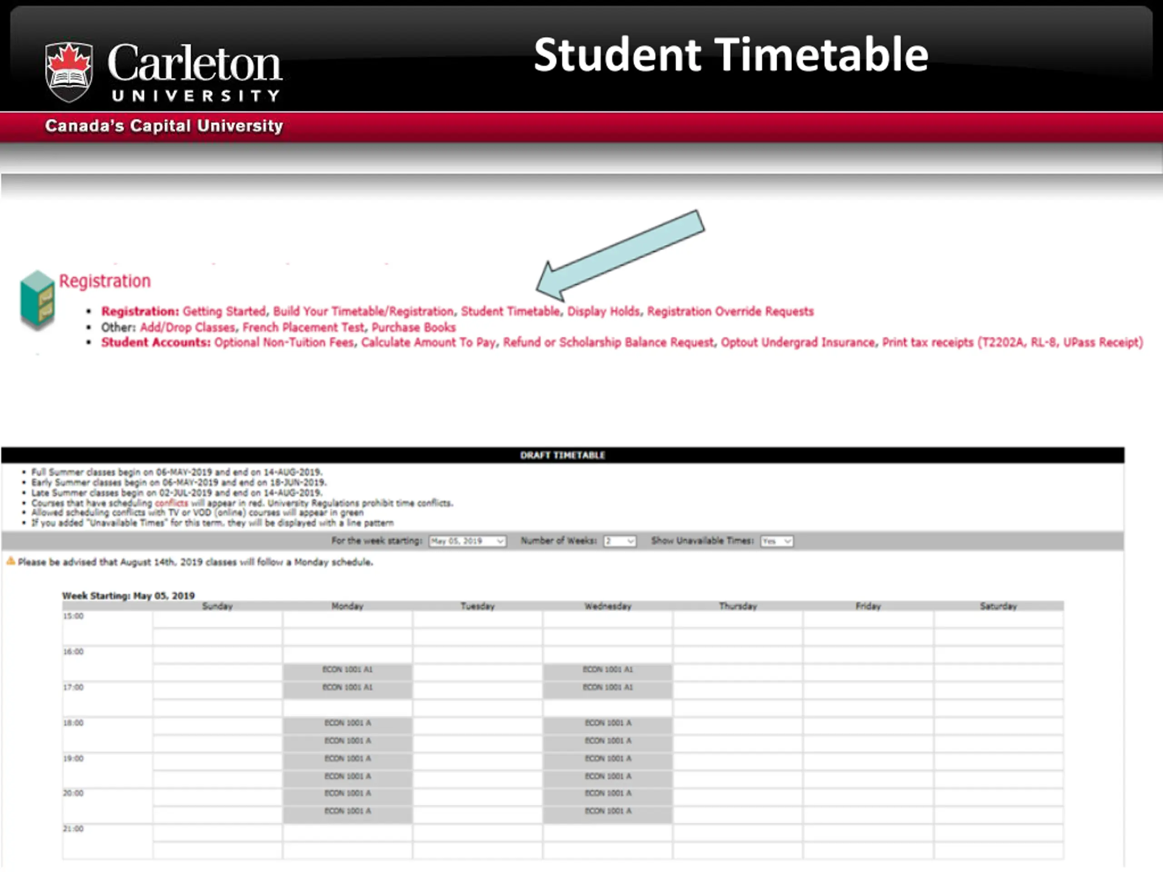Open the Number of Weeks dropdown

pyautogui.click(x=620, y=541)
